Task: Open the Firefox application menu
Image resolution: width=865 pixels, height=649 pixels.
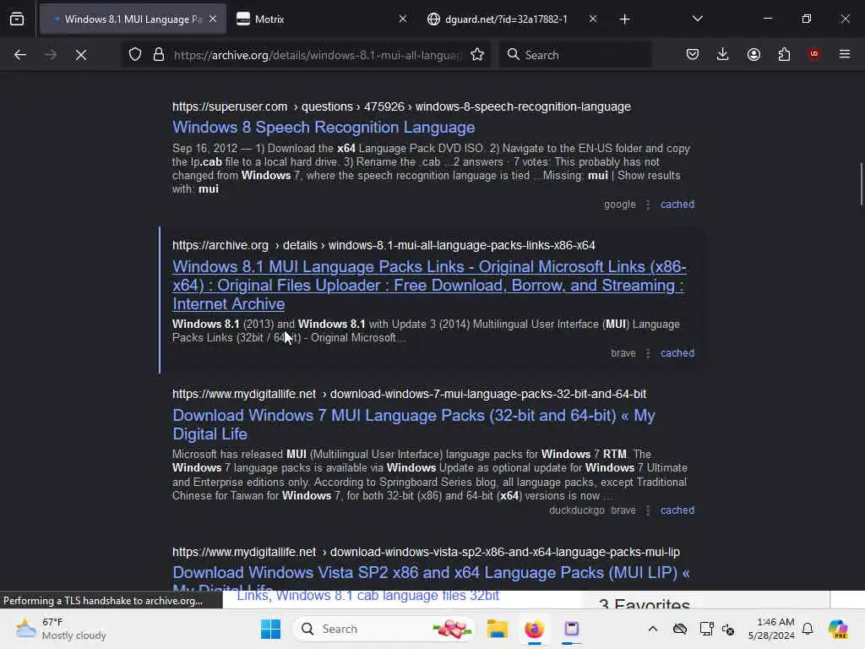Action: 845,55
